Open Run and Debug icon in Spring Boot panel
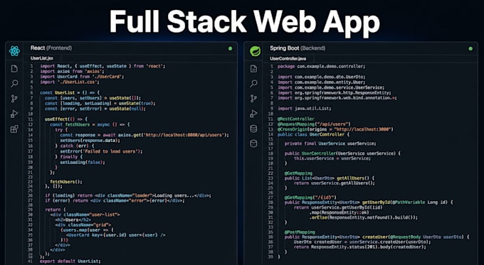Viewport: 484px width, 265px height. [253, 114]
